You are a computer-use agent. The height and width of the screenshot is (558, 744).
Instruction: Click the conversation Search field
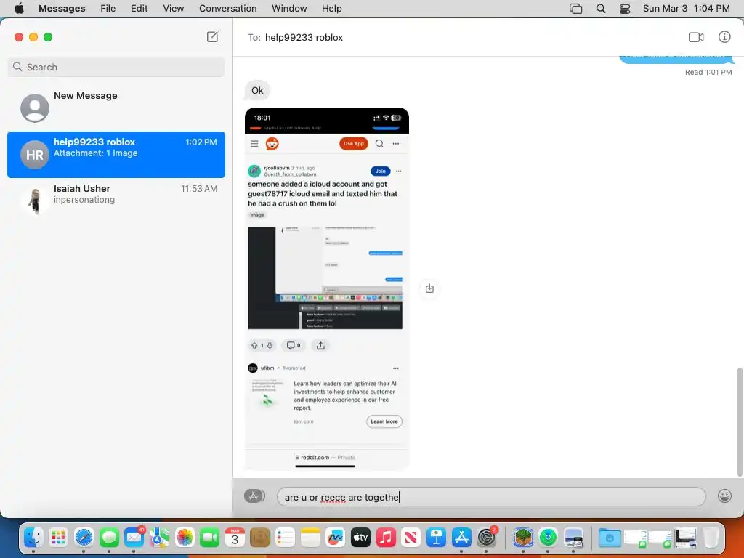tap(116, 67)
